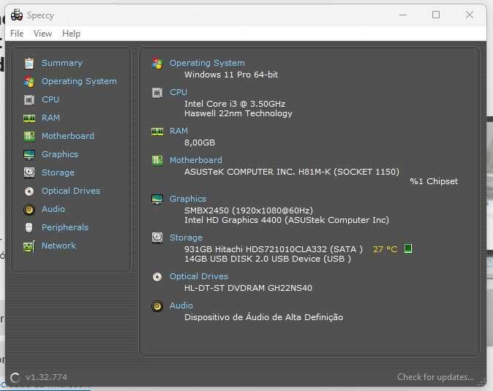The width and height of the screenshot is (493, 391).
Task: Click the Graphics monitor icon in sidebar
Action: (29, 154)
